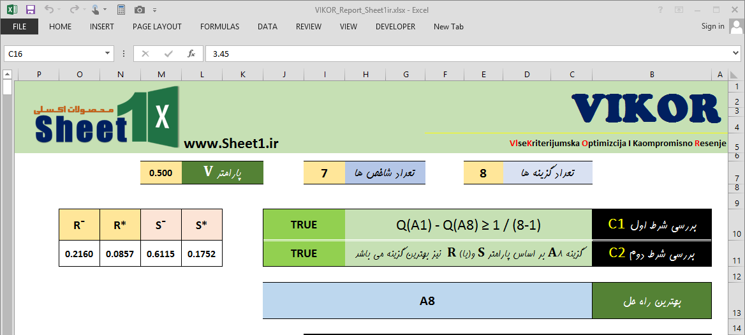Click the Camera tool icon
Screen dimensions: 745x335
140,9
